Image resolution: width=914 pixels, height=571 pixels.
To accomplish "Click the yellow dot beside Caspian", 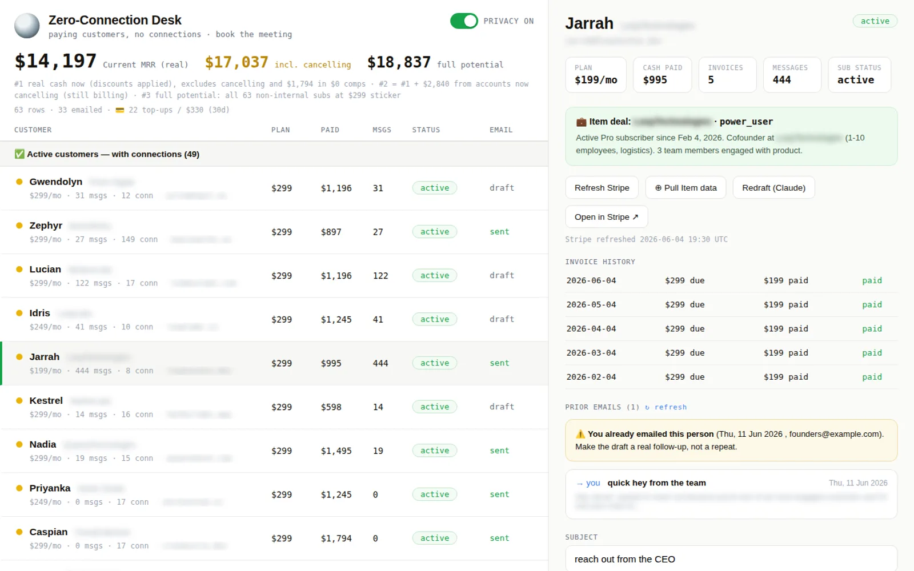I will pos(19,532).
